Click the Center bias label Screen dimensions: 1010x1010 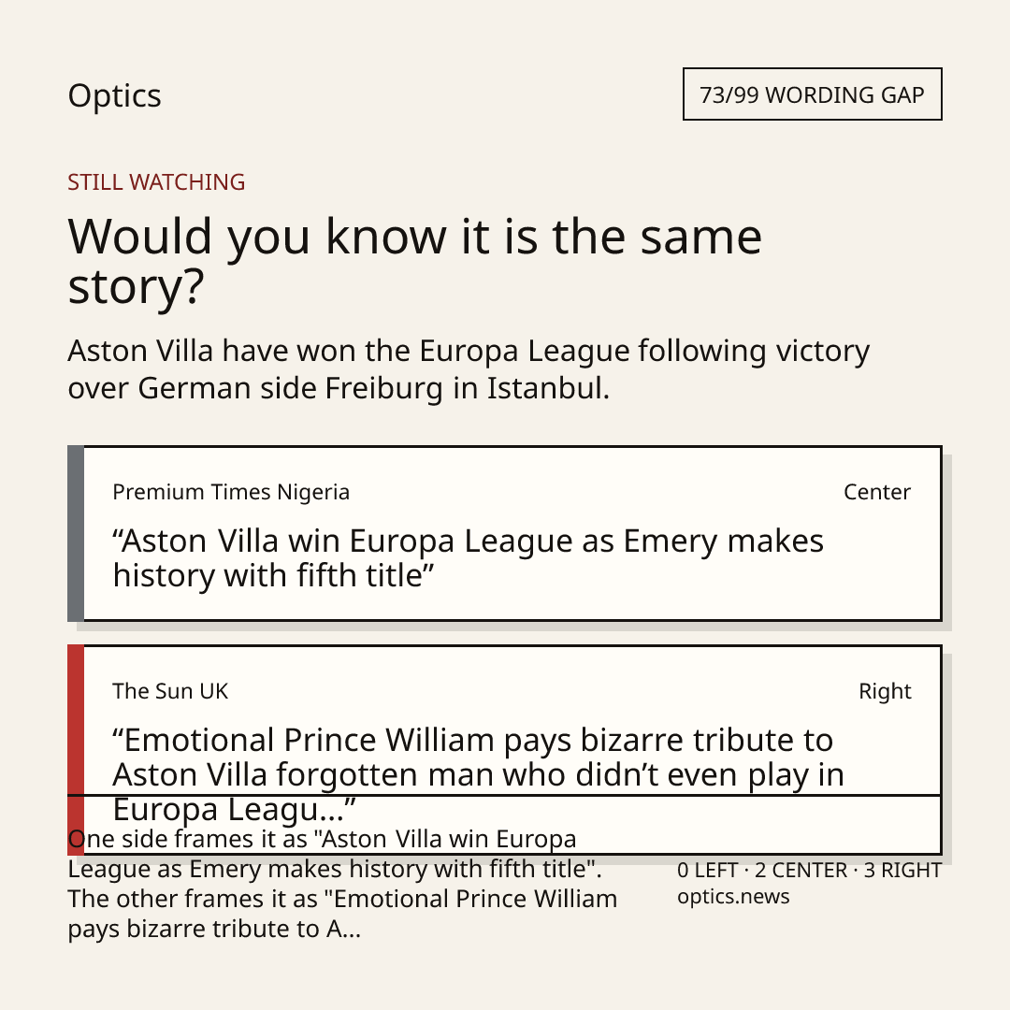[x=876, y=492]
